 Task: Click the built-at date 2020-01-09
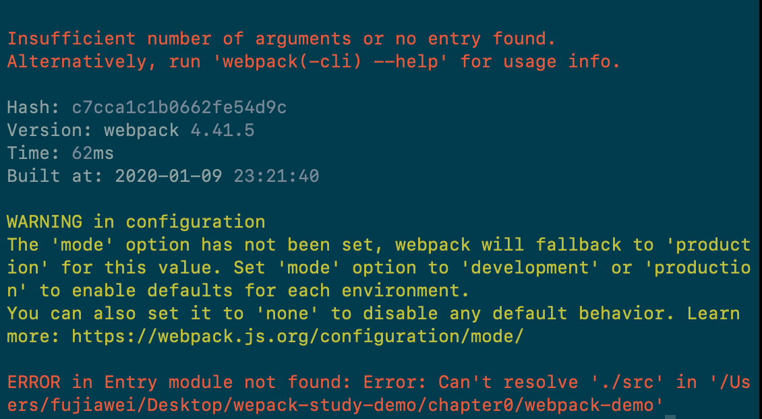(x=169, y=176)
